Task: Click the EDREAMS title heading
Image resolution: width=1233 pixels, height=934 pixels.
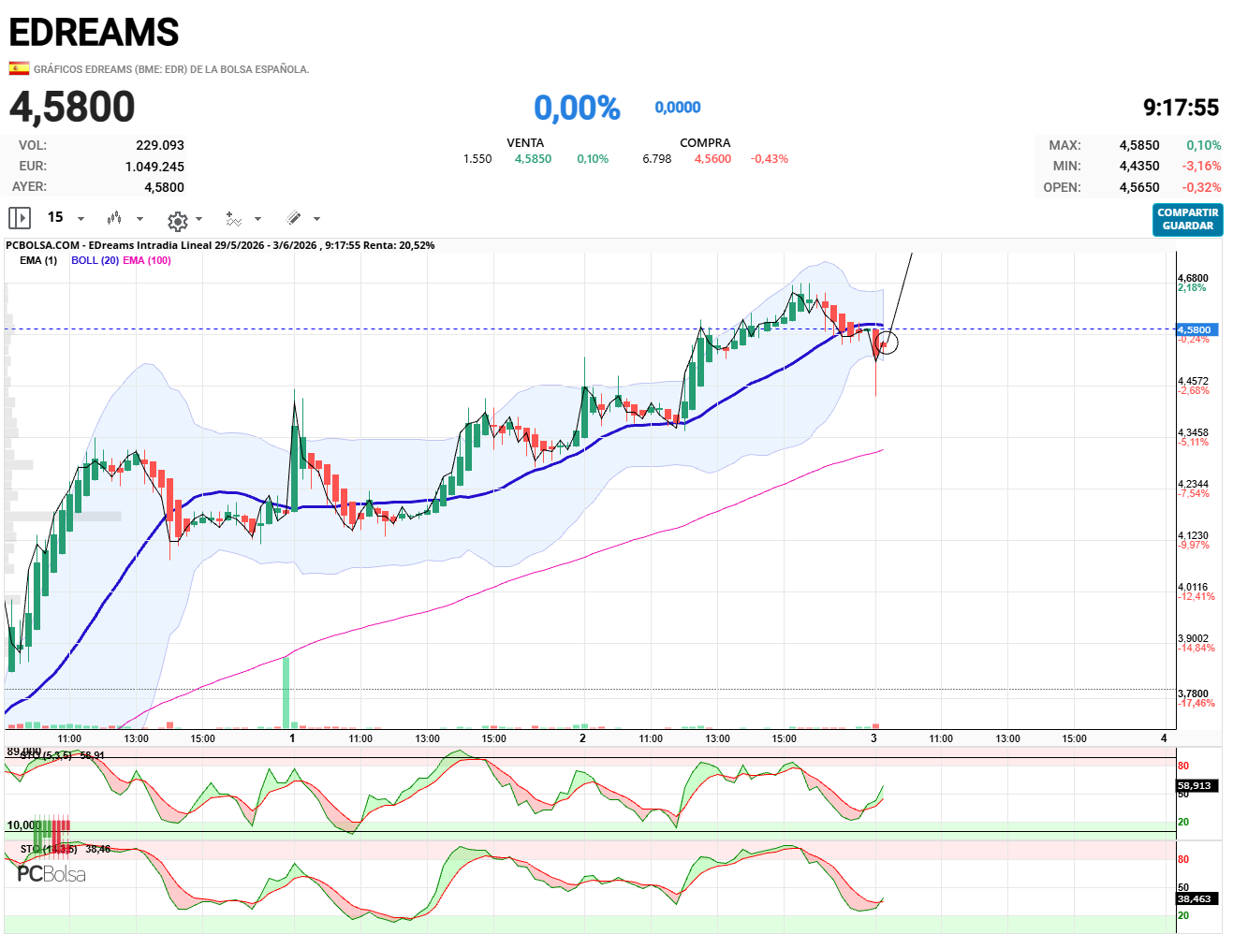Action: click(94, 33)
